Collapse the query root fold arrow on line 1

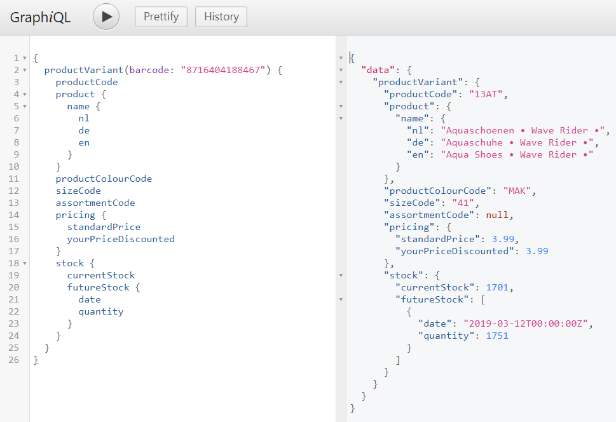(24, 58)
